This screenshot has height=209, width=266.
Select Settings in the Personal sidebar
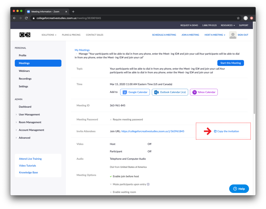pyautogui.click(x=23, y=86)
